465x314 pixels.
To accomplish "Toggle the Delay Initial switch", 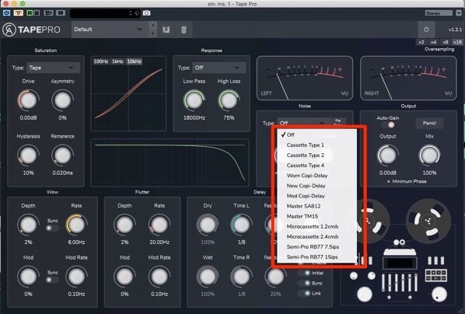I will point(304,273).
